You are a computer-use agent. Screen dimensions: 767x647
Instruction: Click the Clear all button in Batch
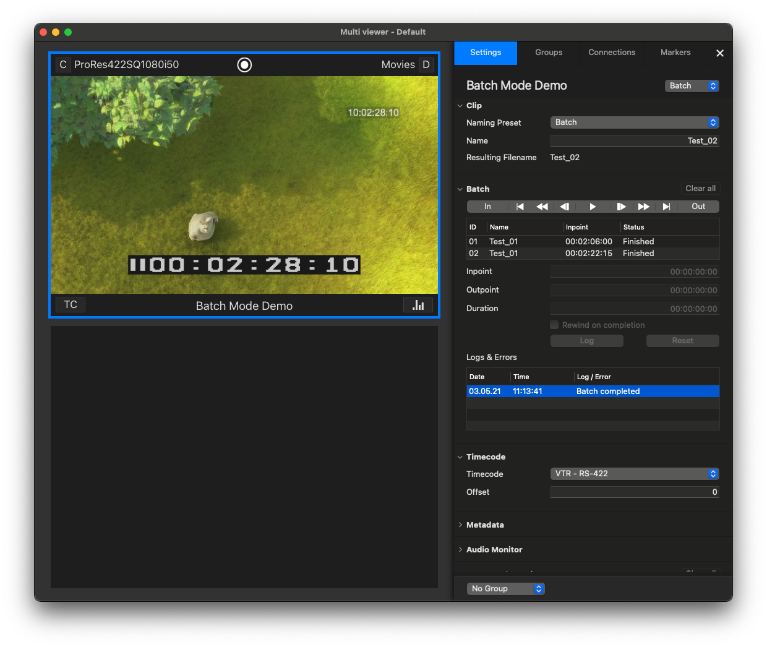click(700, 189)
